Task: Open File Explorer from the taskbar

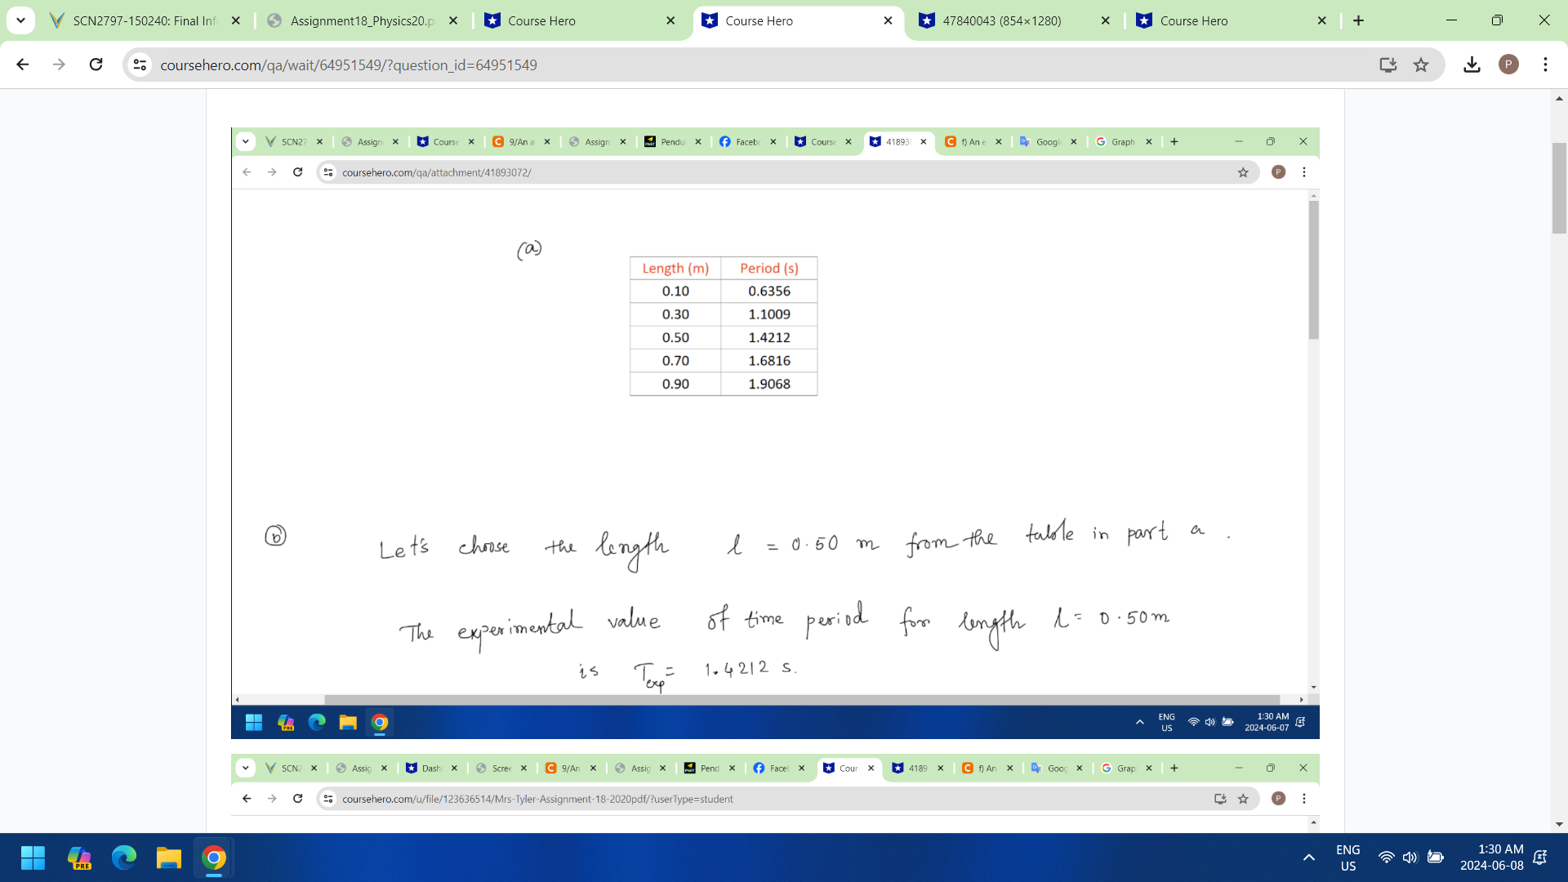Action: pyautogui.click(x=169, y=857)
